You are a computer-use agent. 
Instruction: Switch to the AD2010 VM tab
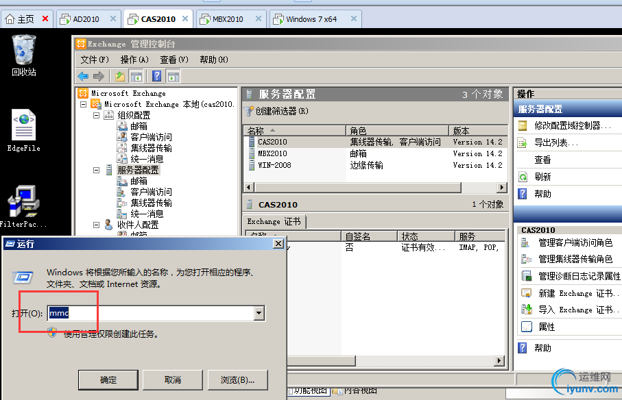point(88,19)
